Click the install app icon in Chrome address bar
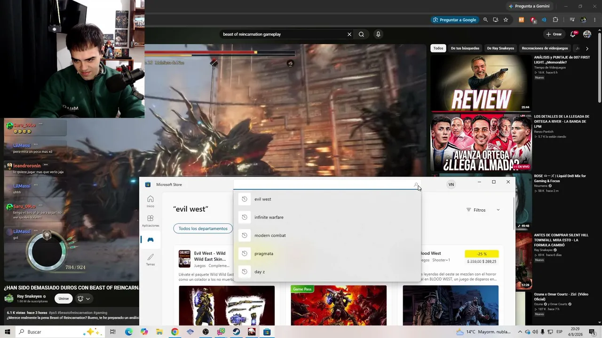 coord(496,20)
